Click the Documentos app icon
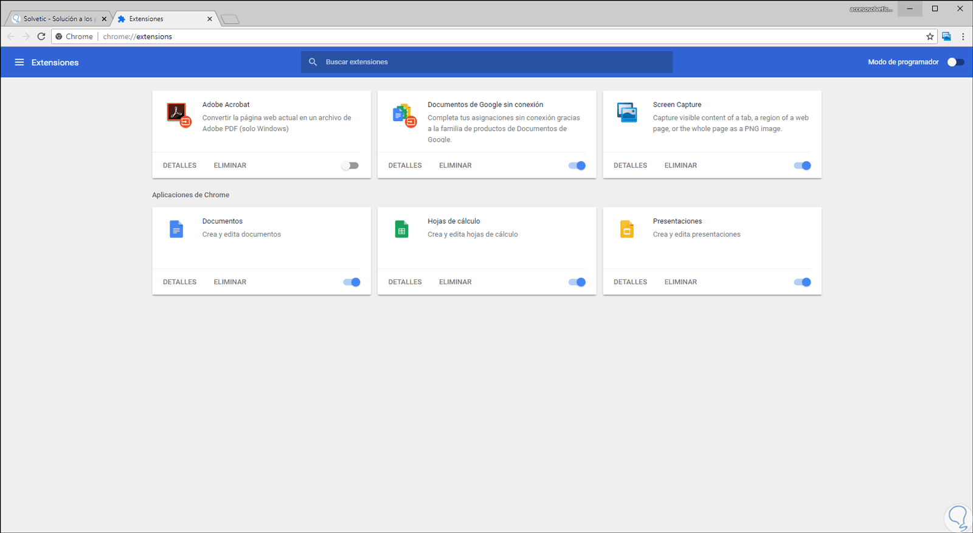Image resolution: width=973 pixels, height=533 pixels. (x=176, y=229)
